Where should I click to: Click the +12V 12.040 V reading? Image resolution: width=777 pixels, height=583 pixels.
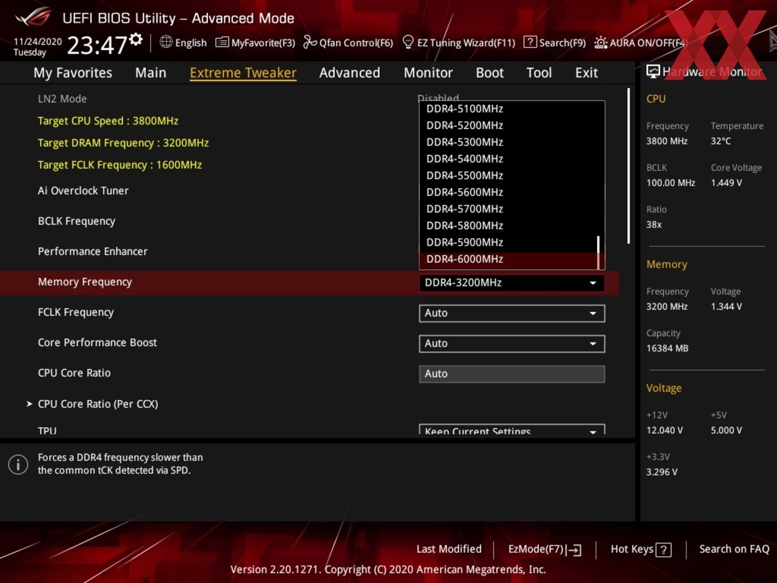tap(664, 430)
